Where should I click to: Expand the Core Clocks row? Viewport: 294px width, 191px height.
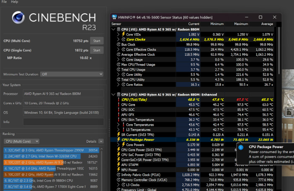118,39
